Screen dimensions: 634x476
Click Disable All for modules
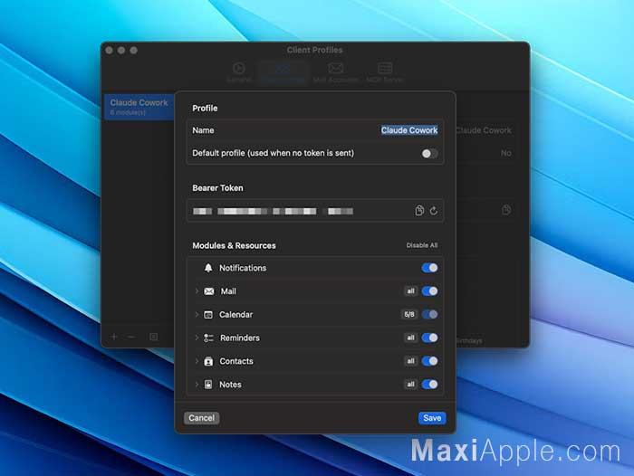tap(422, 245)
